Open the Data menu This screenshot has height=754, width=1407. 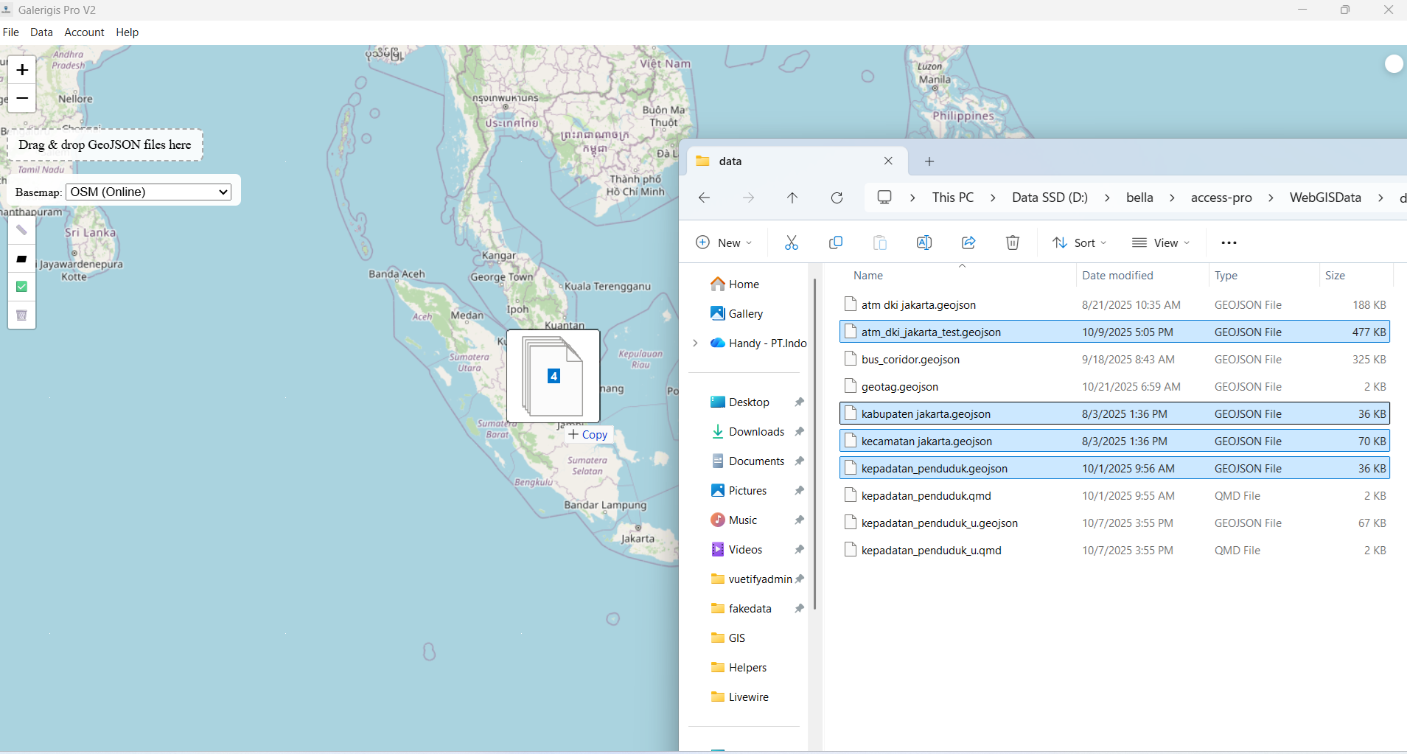coord(41,32)
